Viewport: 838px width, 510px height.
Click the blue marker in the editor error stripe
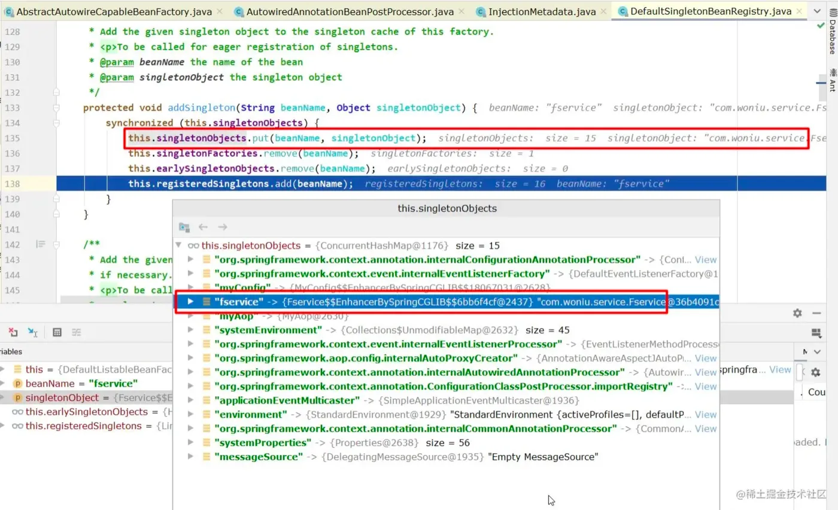point(820,82)
